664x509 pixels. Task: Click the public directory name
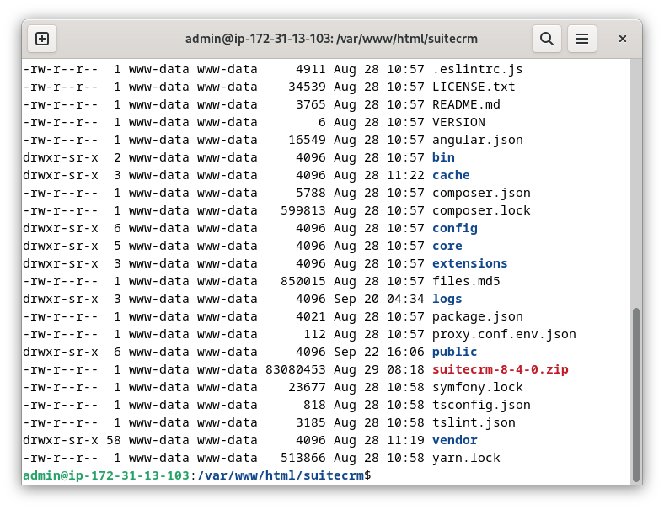coord(454,352)
